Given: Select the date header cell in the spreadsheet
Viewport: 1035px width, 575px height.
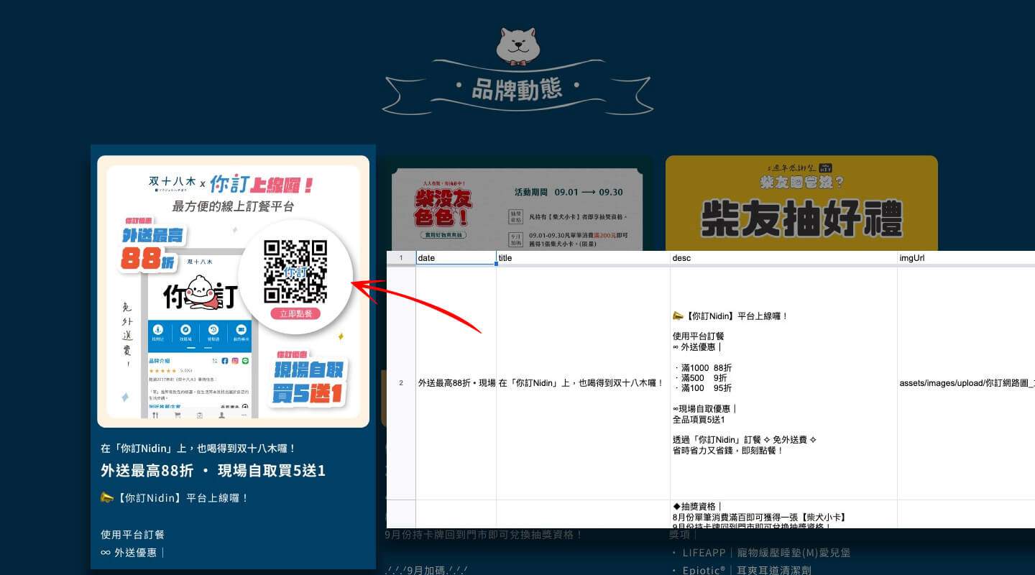Looking at the screenshot, I should coord(456,257).
